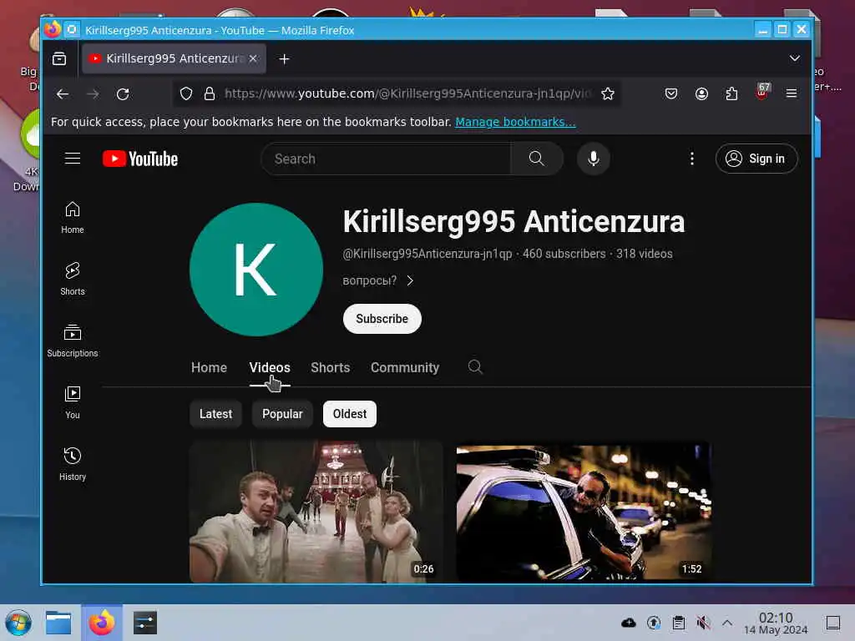Play the 1:52 video thumbnail
This screenshot has width=855, height=641.
584,512
